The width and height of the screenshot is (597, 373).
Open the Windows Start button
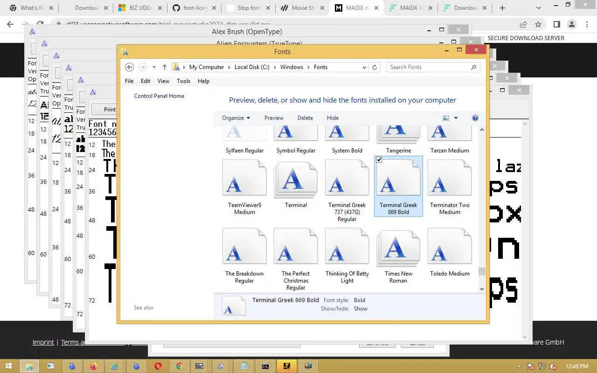tap(9, 366)
